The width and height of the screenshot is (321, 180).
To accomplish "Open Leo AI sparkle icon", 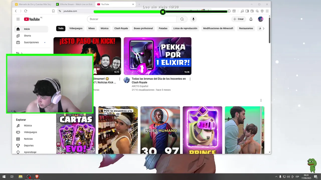I will click(257, 11).
